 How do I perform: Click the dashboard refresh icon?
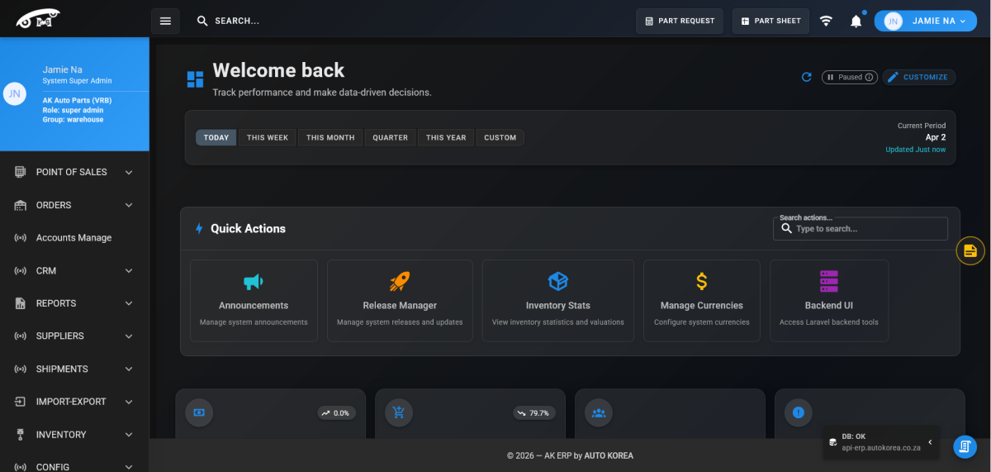807,77
